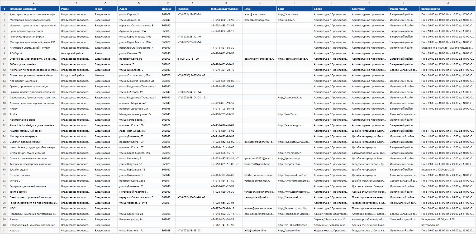476x238 pixels.
Task: Select the city cell 'Алагир'
Action: click(x=105, y=53)
